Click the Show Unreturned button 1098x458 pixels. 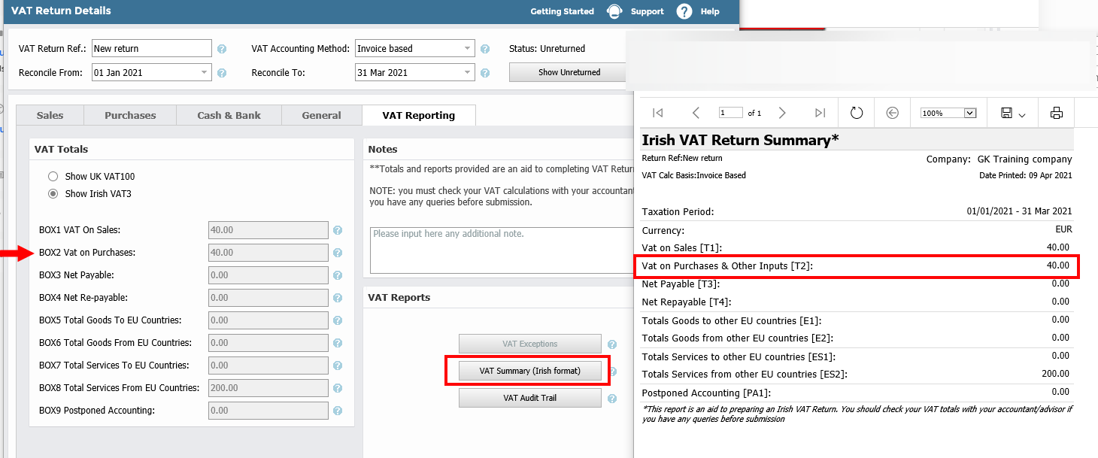pos(568,72)
